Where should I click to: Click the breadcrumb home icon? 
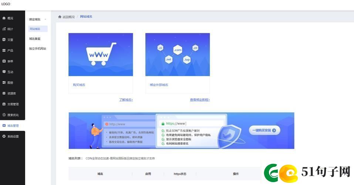coord(60,17)
